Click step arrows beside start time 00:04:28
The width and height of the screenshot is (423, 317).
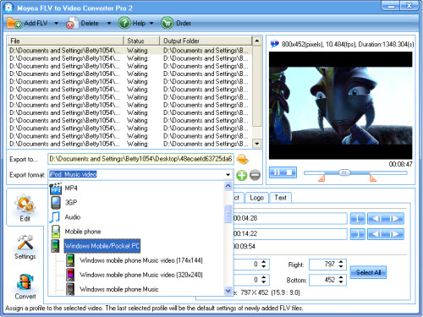click(x=386, y=218)
